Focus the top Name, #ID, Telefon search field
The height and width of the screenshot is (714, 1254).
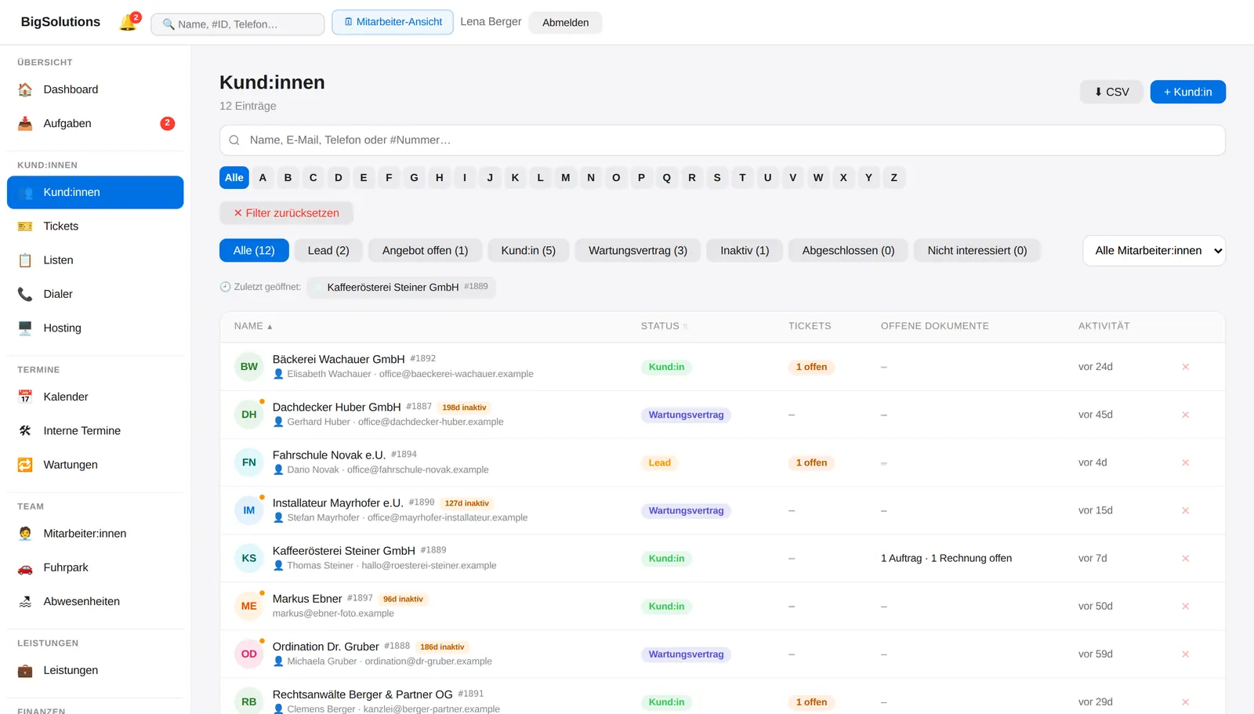tap(237, 24)
